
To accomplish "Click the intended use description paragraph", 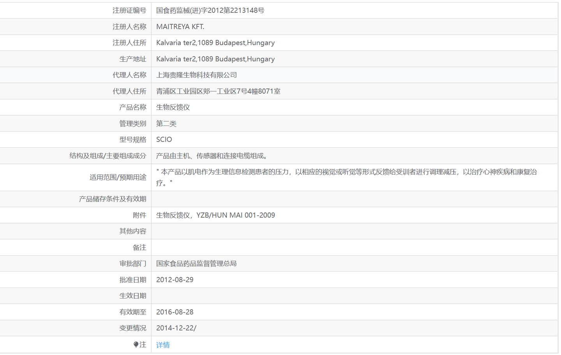I will coord(347,177).
